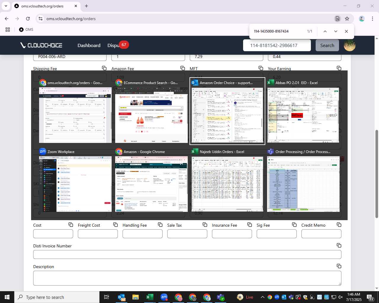379x303 pixels.
Task: Copy the Credit Memo value
Action: [339, 225]
